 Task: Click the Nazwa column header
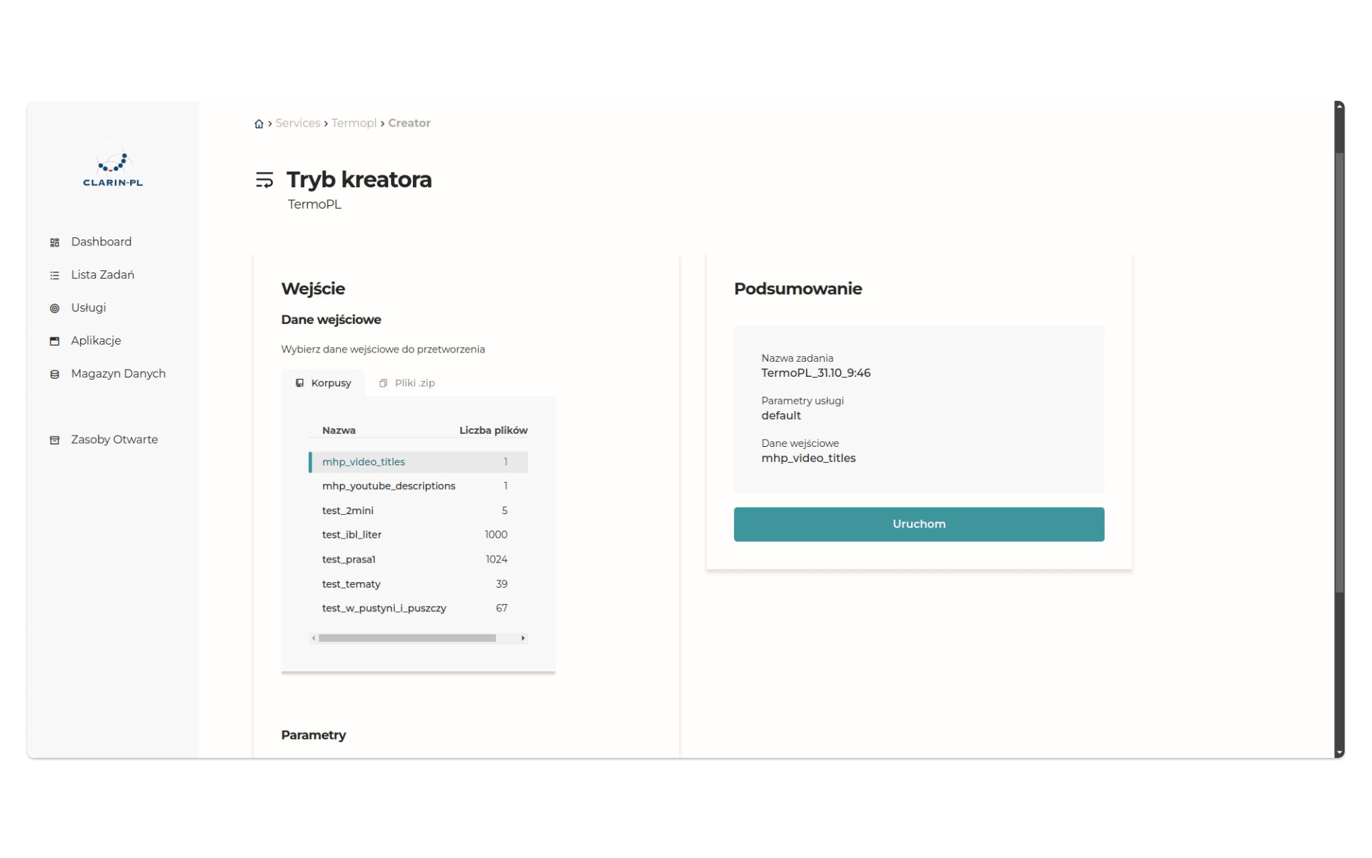339,430
